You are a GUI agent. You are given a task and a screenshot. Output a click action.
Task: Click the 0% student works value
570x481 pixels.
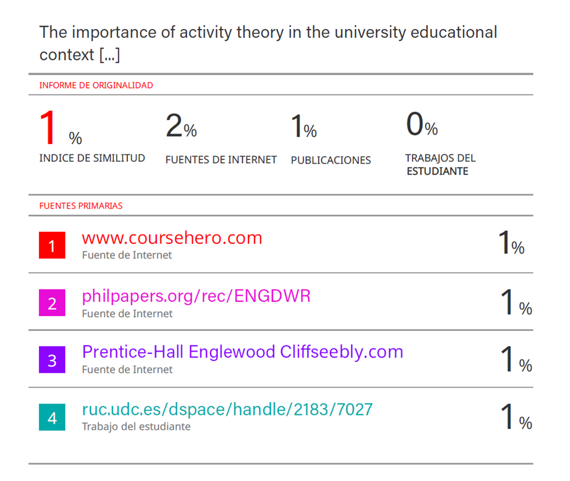tap(421, 125)
